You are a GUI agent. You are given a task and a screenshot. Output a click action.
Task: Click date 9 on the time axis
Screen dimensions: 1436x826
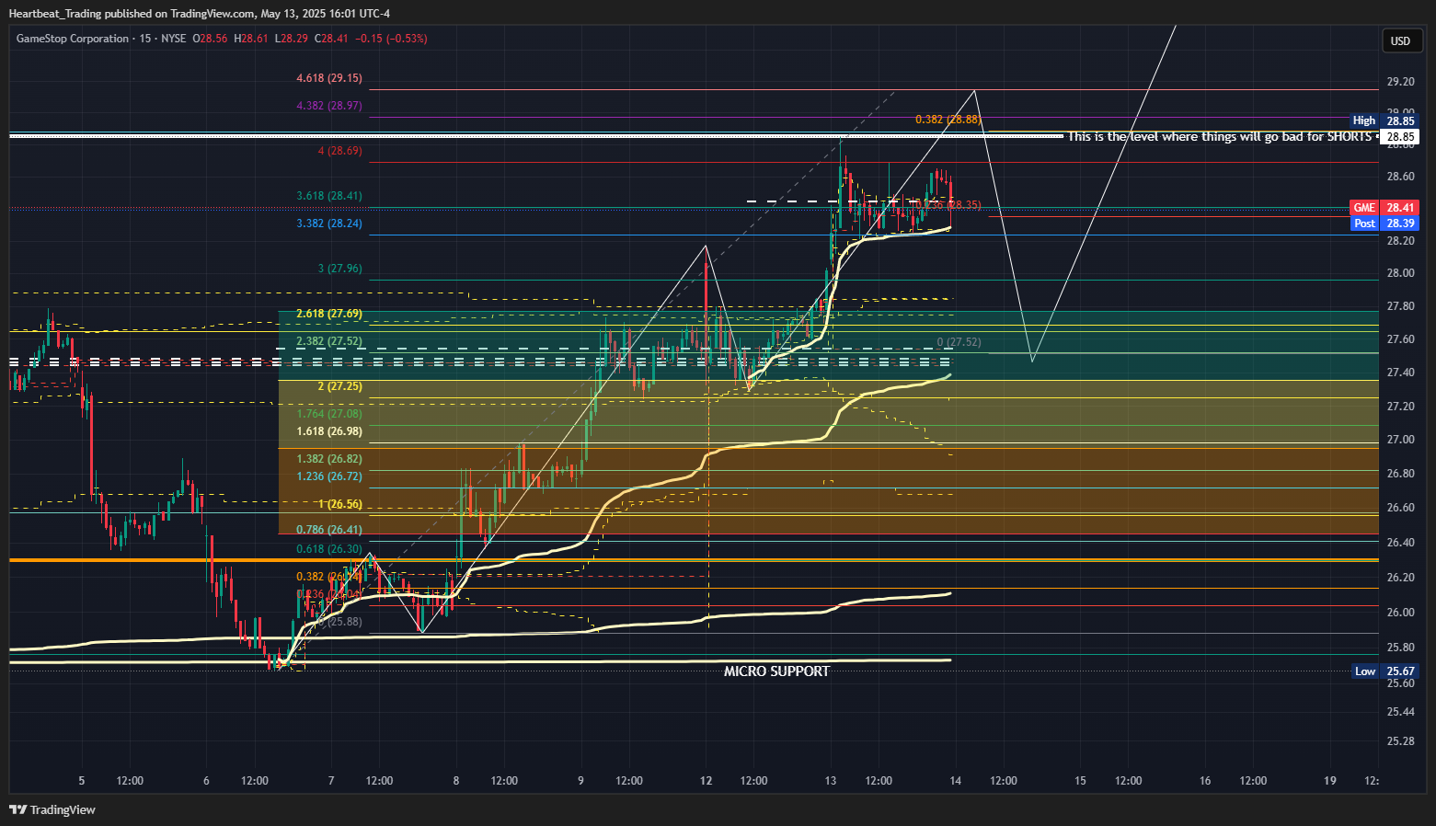coord(581,781)
